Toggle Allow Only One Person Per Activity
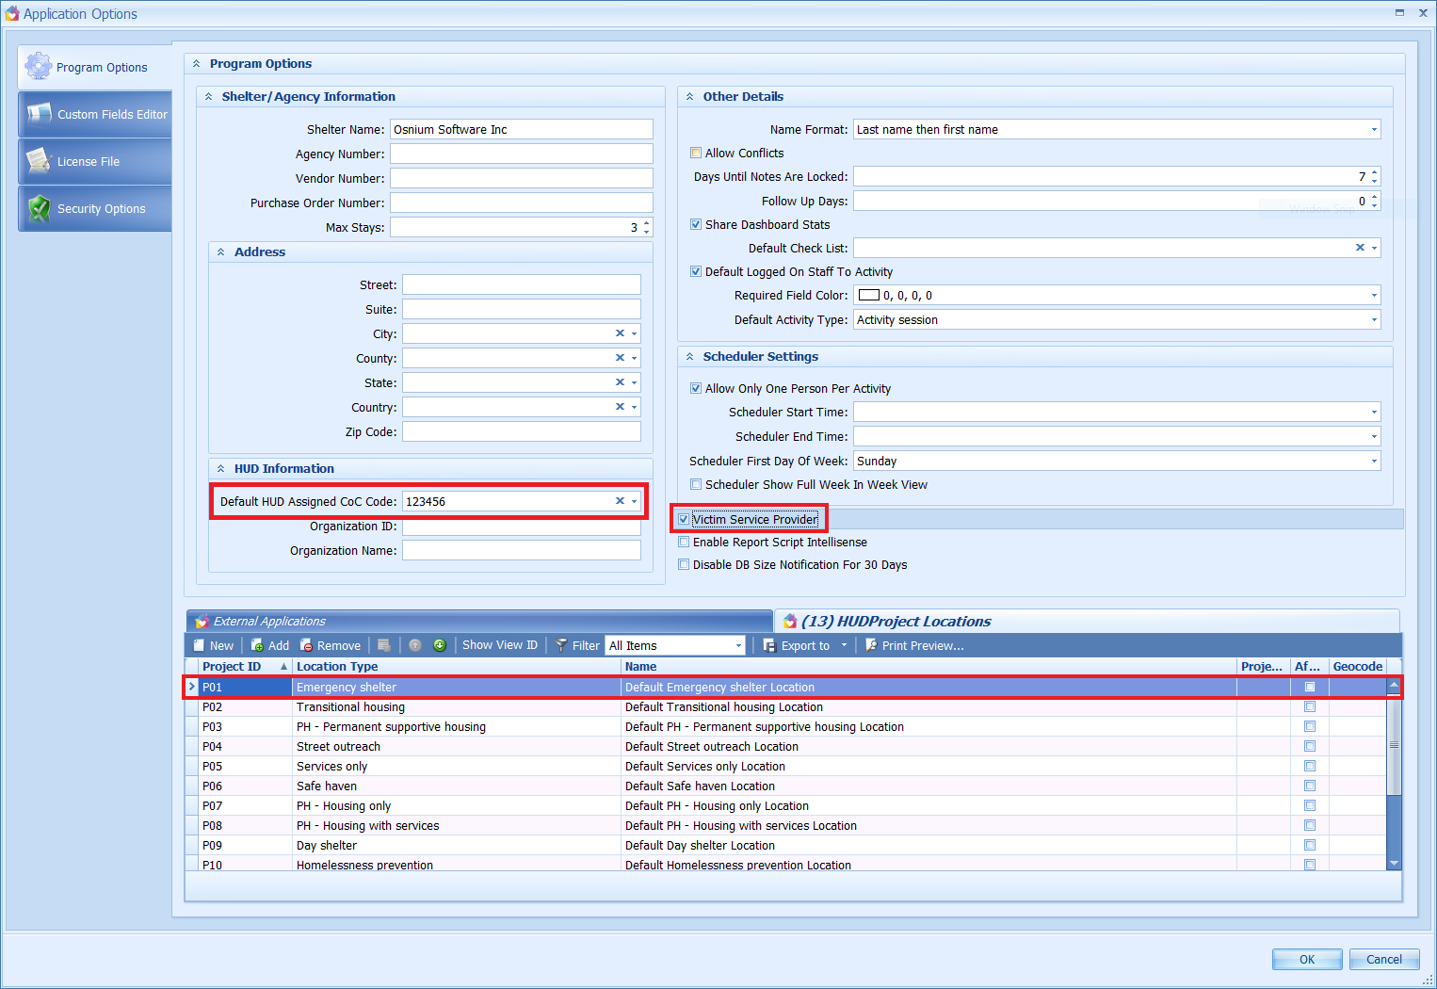Viewport: 1437px width, 989px height. click(x=696, y=388)
